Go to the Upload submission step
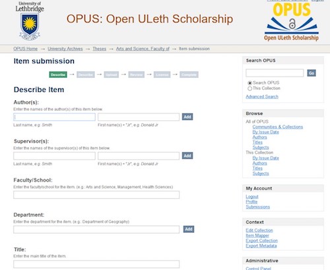This screenshot has width=330, height=270. [111, 75]
